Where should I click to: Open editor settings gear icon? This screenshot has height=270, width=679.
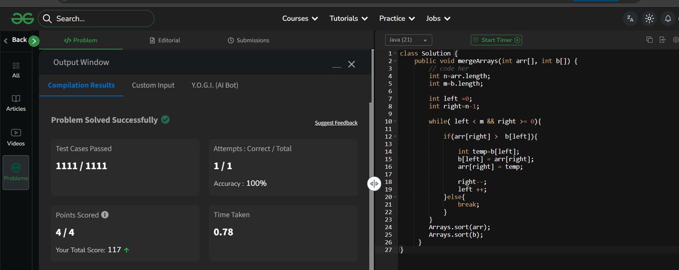click(676, 40)
